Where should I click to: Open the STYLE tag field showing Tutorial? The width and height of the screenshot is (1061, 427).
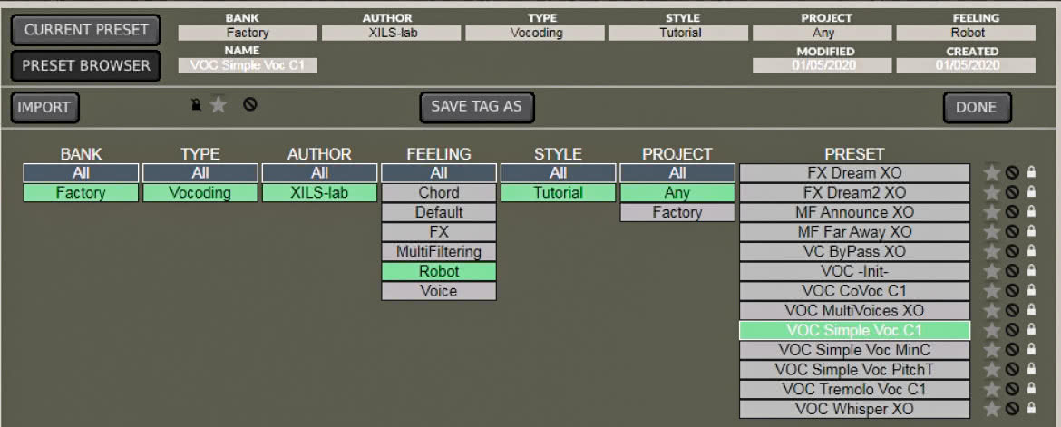pos(678,33)
